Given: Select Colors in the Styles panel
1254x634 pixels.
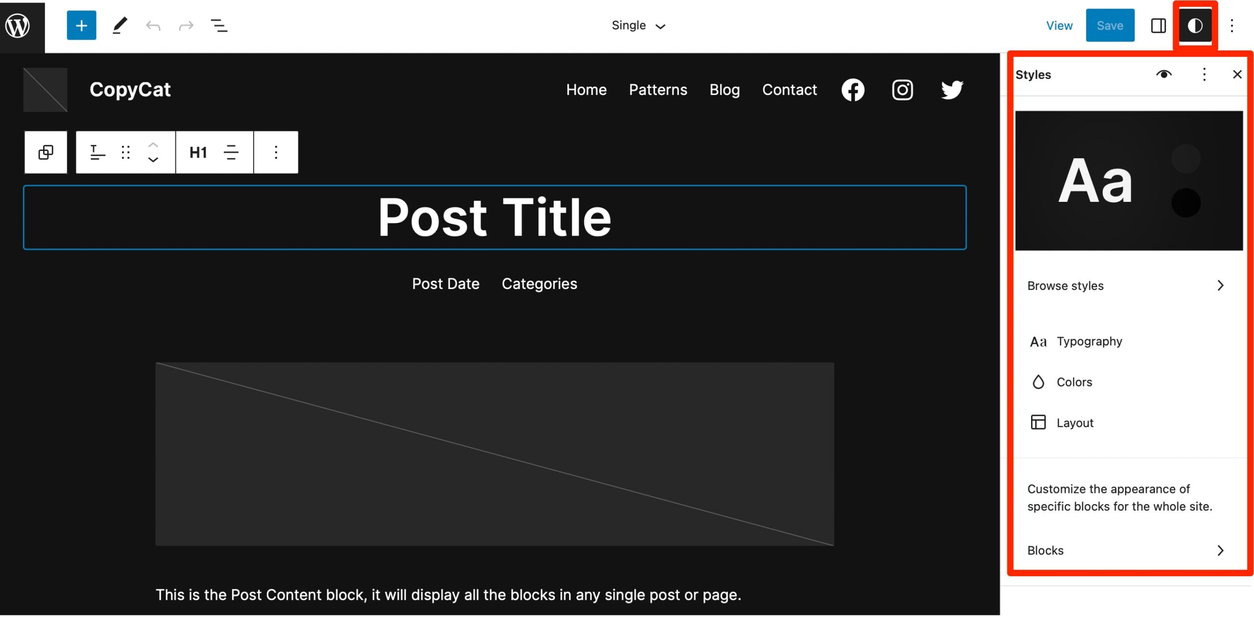Looking at the screenshot, I should coord(1074,382).
